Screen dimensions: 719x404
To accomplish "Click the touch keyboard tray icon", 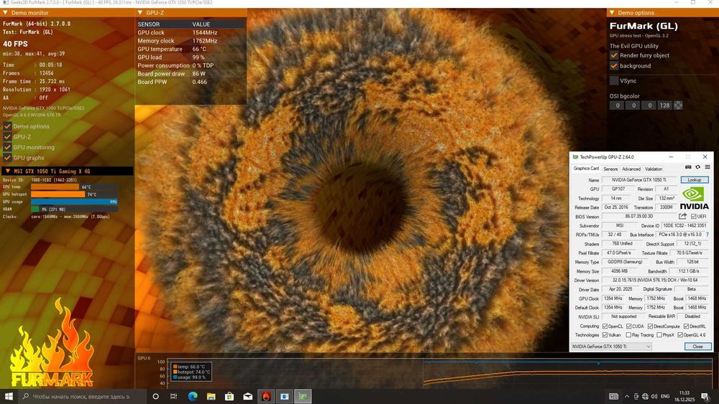I will [613, 396].
